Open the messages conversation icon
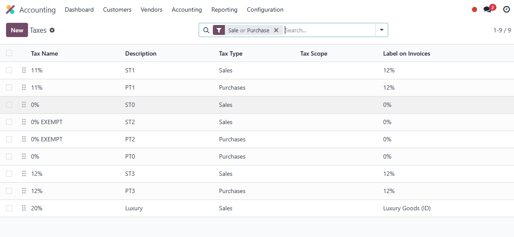This screenshot has width=514, height=237. click(x=488, y=9)
